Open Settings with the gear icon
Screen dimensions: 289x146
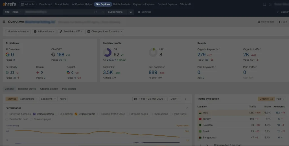click(144, 12)
